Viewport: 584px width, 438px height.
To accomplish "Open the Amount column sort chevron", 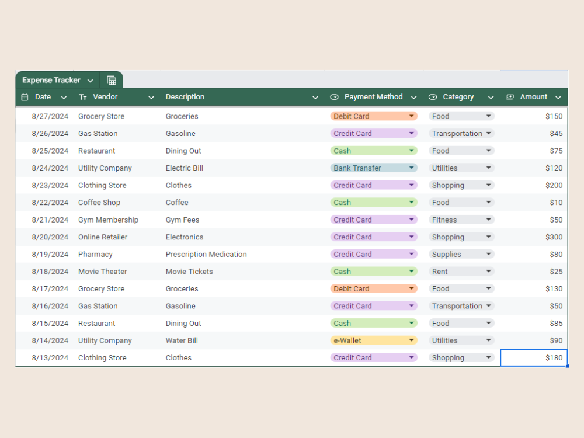I will click(558, 98).
